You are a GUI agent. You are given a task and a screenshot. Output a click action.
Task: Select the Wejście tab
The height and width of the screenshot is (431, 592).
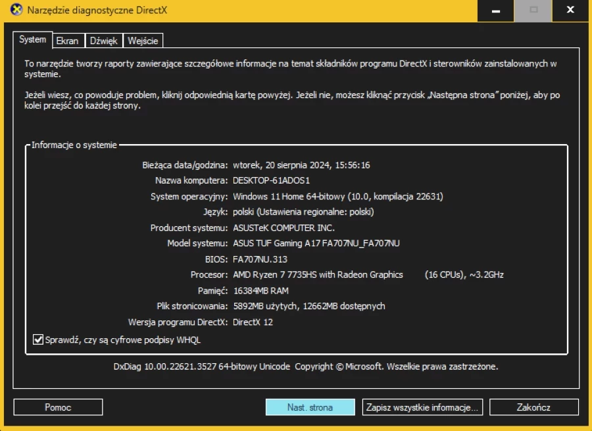tap(143, 41)
